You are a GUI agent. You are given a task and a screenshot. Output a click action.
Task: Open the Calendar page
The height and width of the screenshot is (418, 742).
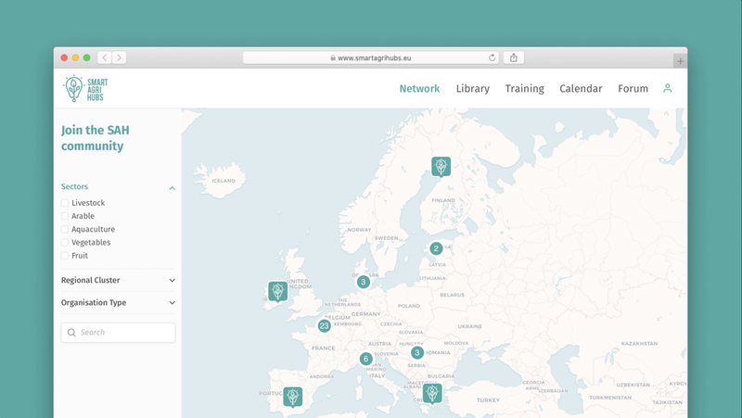(581, 88)
